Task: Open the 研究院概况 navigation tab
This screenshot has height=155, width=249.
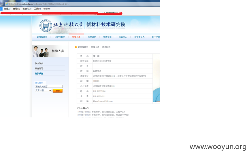Action: pyautogui.click(x=60, y=37)
